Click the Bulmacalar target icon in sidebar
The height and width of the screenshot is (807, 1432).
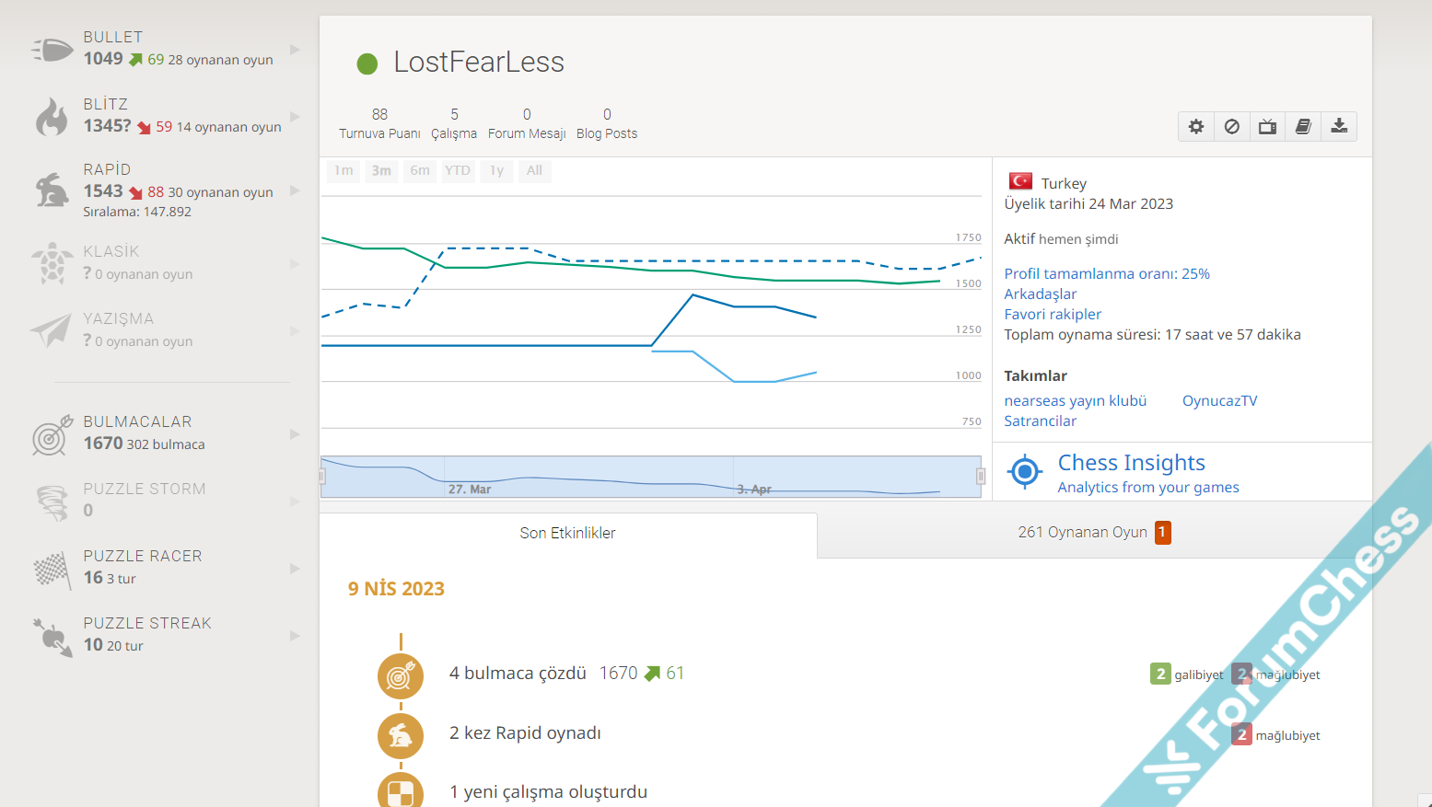pyautogui.click(x=52, y=434)
